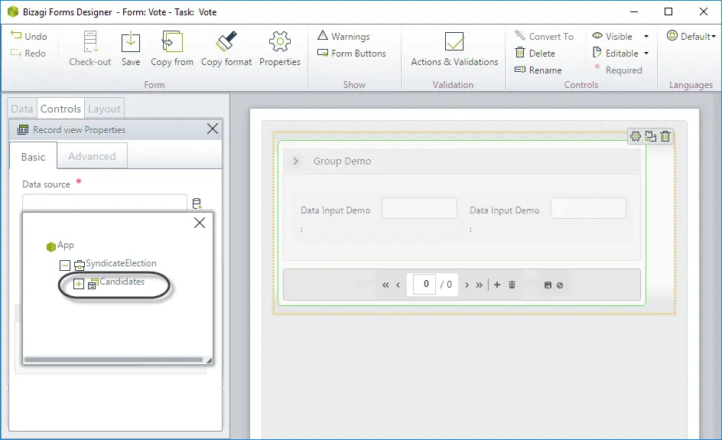Switch to the Controls tab
Image resolution: width=722 pixels, height=440 pixels.
point(60,109)
